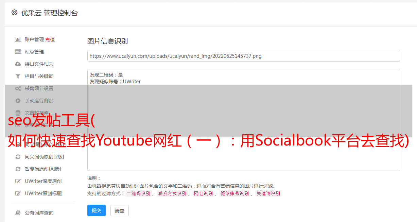Click the red 充值 link

point(50,39)
